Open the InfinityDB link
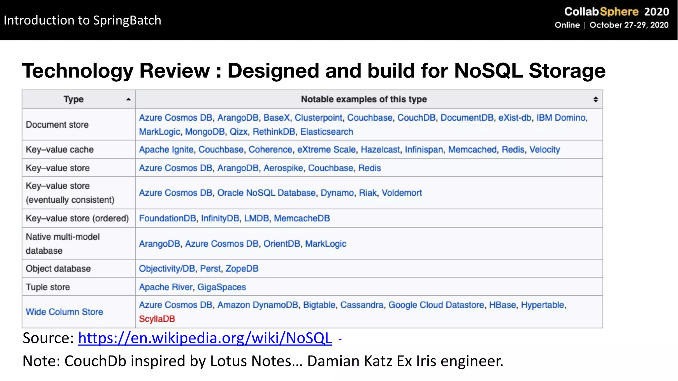678x381 pixels. (220, 218)
